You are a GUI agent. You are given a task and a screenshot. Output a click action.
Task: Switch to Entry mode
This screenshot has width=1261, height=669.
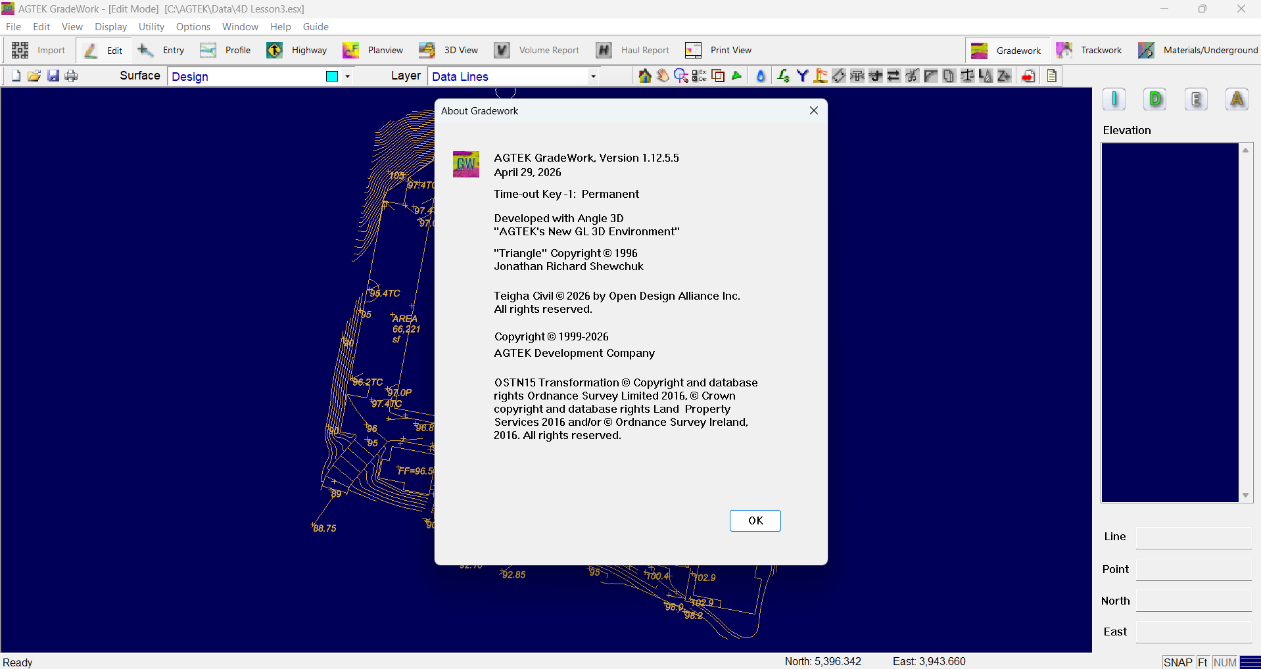pos(161,50)
